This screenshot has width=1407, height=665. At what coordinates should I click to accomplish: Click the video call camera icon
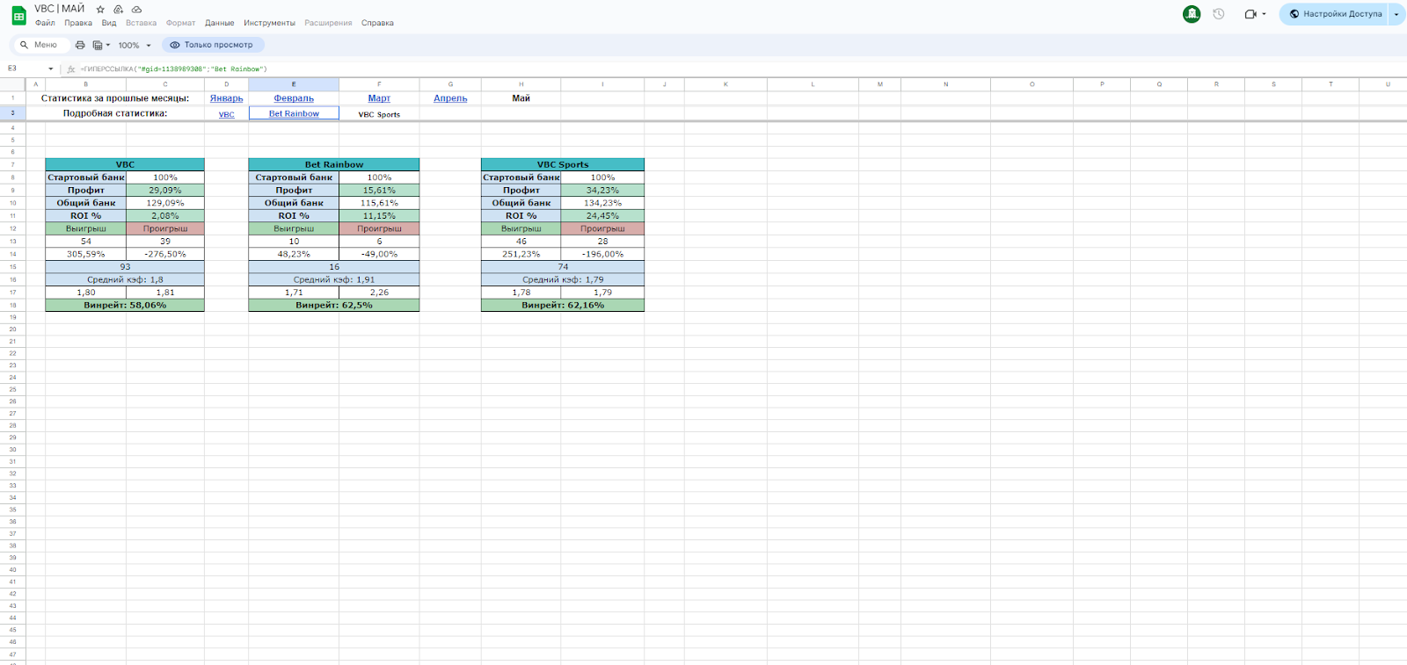tap(1250, 14)
